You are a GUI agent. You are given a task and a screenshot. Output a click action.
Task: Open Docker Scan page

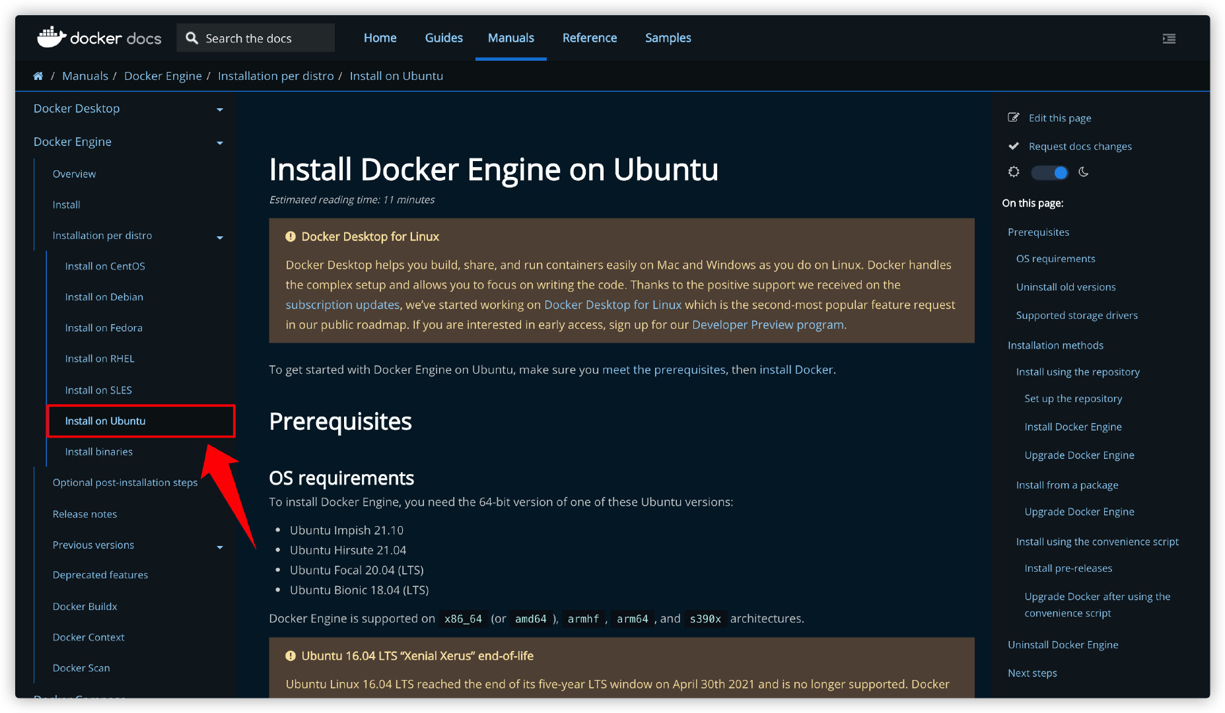point(81,668)
